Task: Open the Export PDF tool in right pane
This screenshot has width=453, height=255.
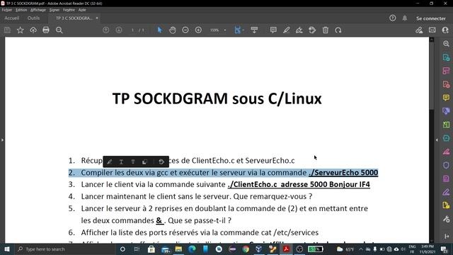Action: point(446,57)
